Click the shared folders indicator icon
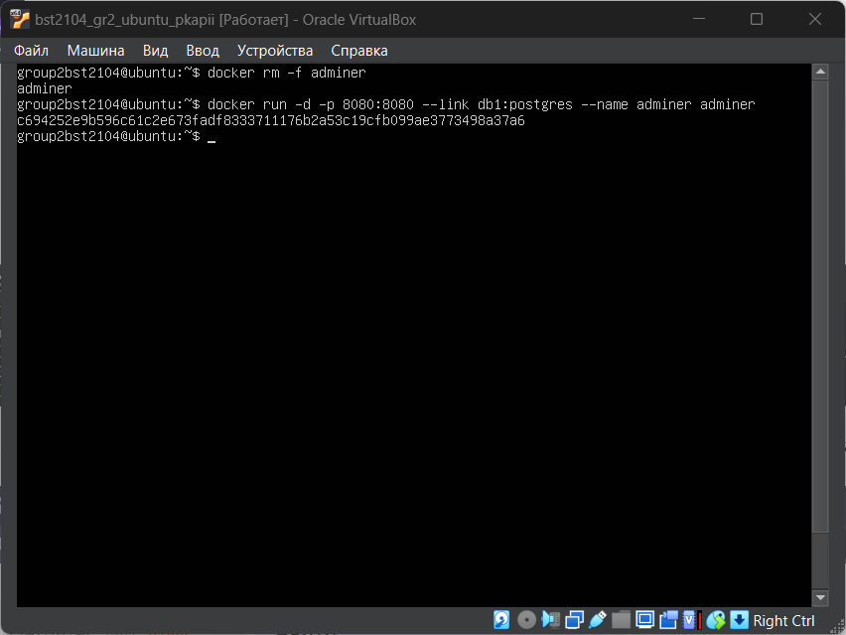 [621, 620]
